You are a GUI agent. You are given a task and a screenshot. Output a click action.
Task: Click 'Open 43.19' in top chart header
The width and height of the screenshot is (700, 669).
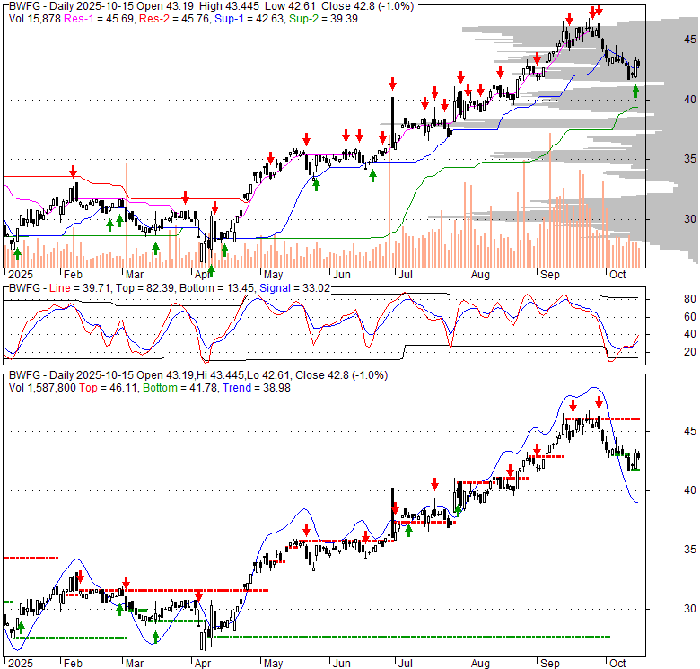tap(165, 6)
